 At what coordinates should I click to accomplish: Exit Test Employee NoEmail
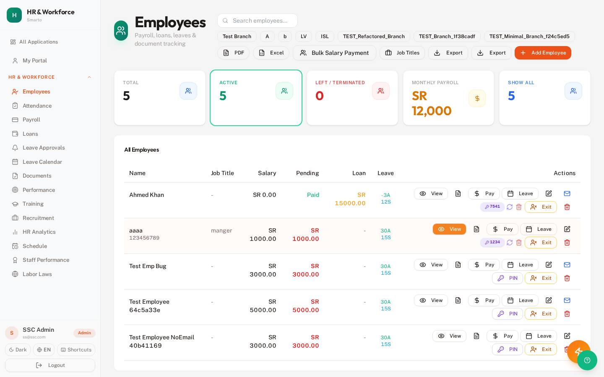click(541, 349)
